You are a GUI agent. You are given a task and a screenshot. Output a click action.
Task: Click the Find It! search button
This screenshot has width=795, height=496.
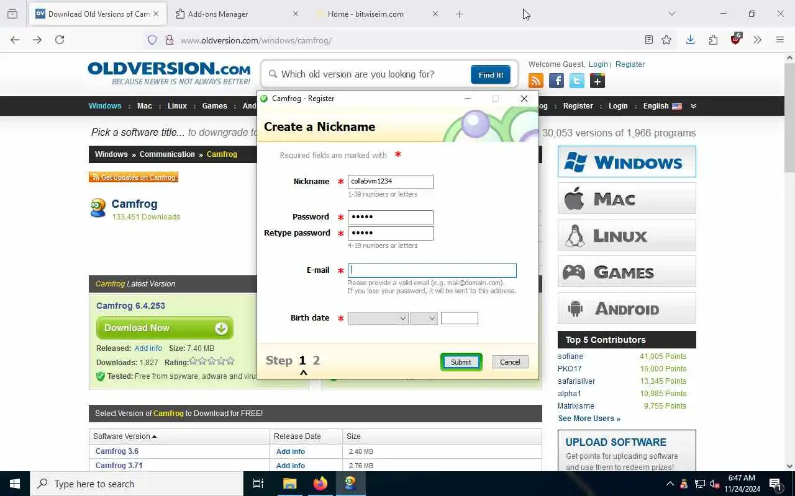(491, 74)
